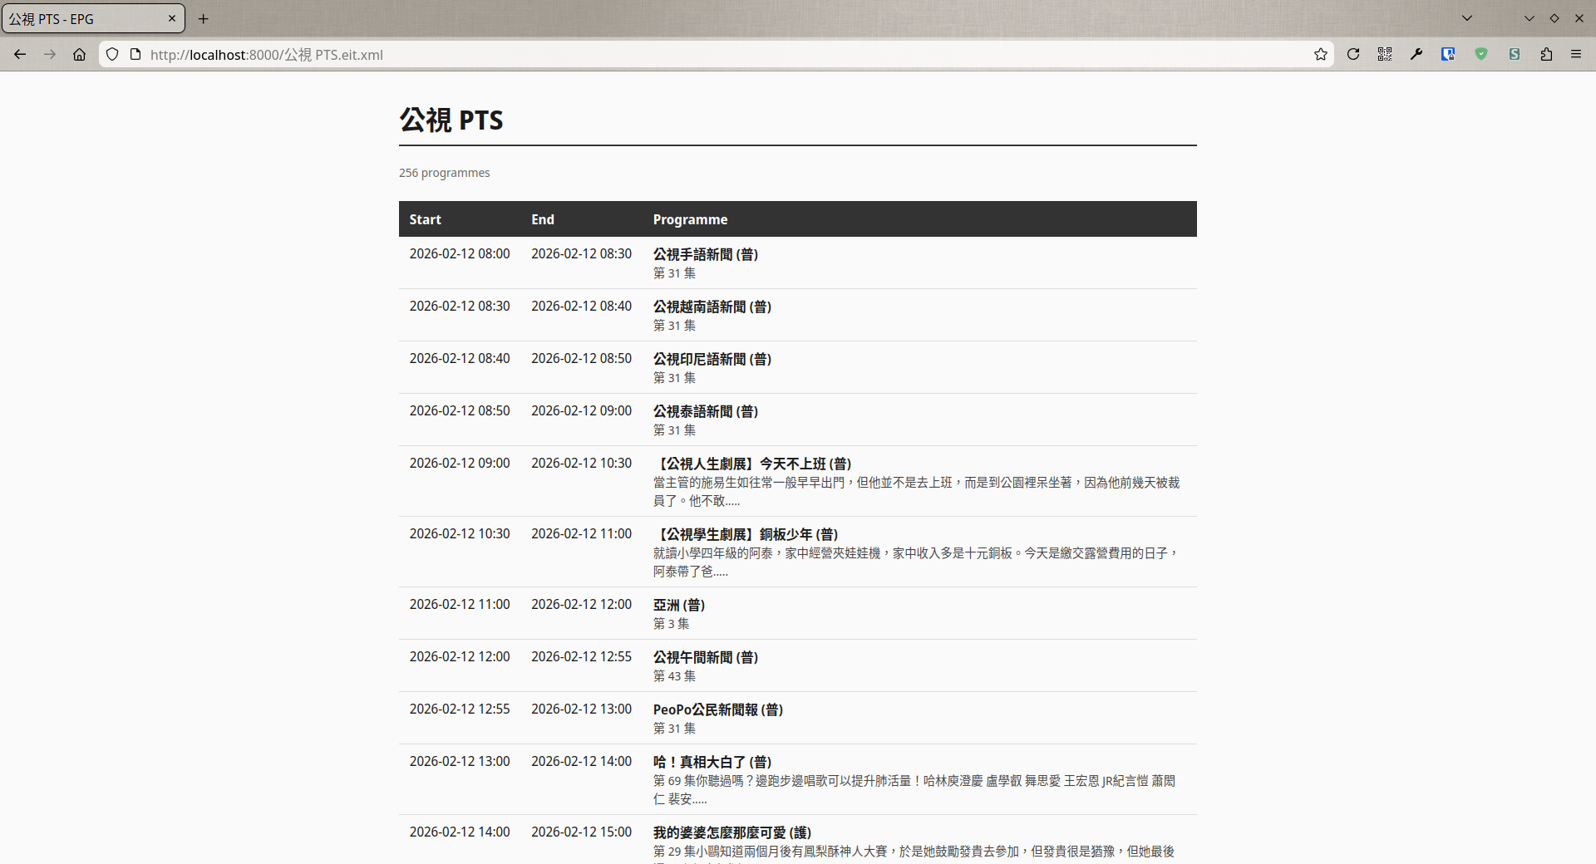Image resolution: width=1596 pixels, height=864 pixels.
Task: Click the teal S extension icon
Action: (x=1515, y=54)
